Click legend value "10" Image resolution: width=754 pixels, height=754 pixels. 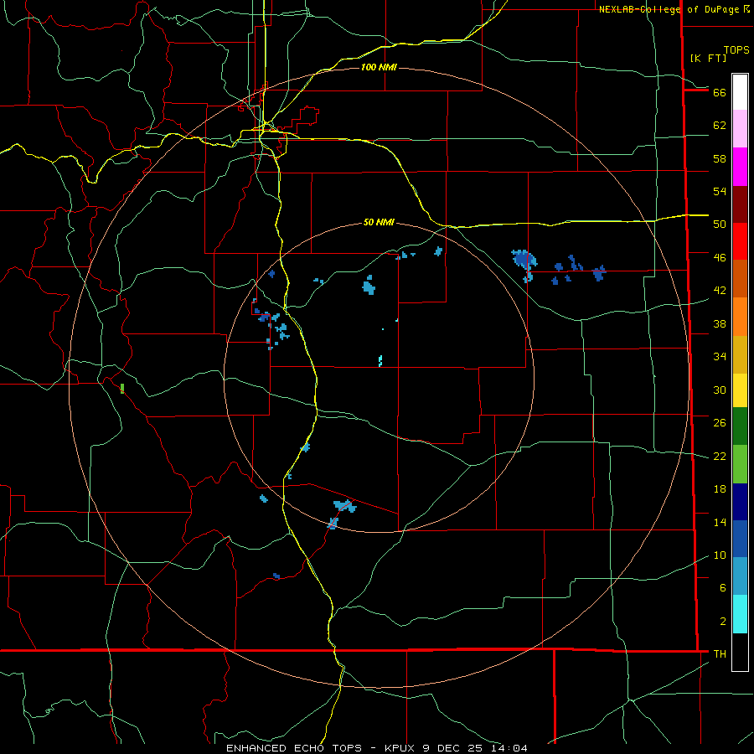[x=720, y=555]
